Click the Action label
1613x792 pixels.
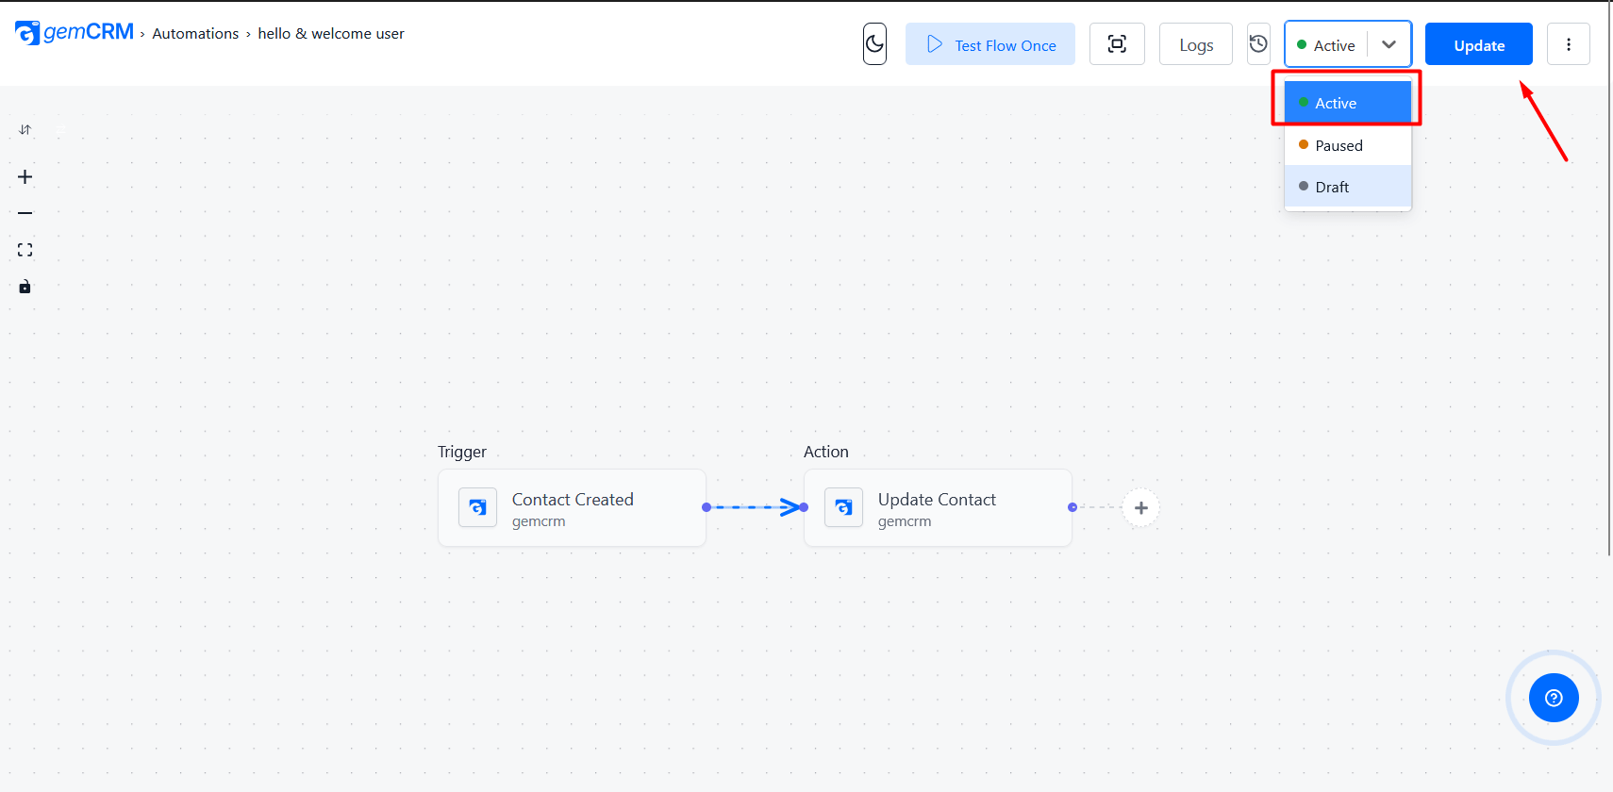tap(826, 452)
